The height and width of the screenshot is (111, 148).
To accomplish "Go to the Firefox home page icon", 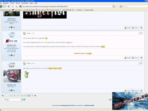I will tap(16, 6).
